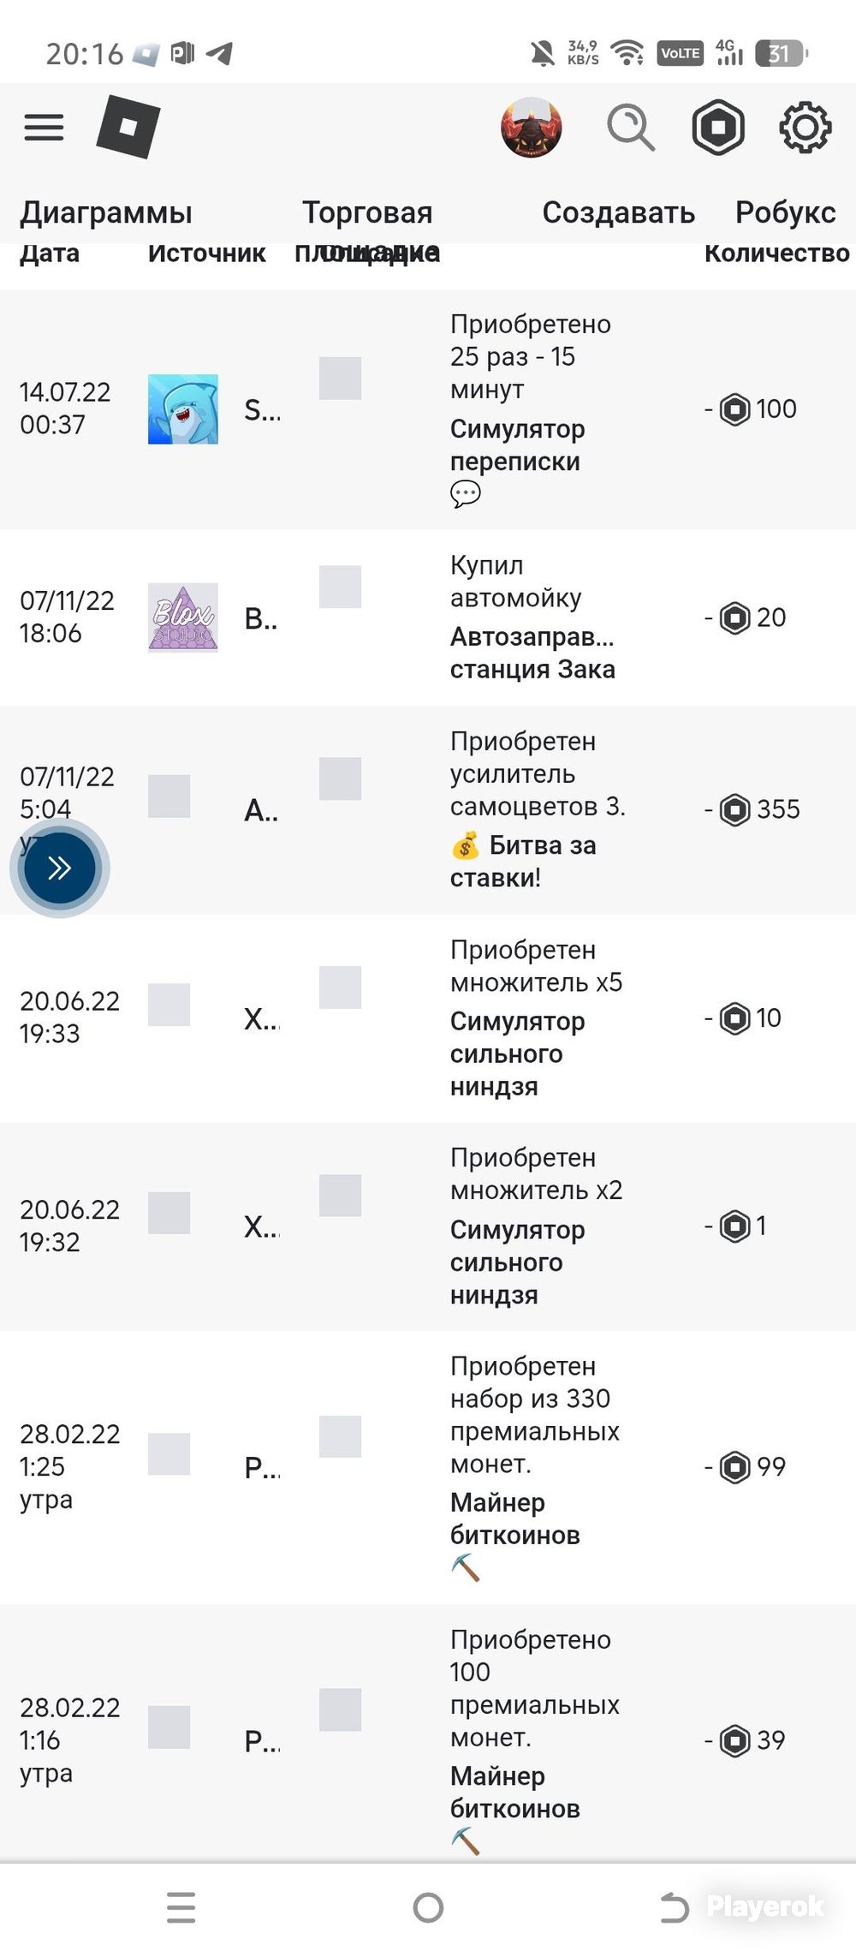Screen dimensions: 856x1951
Task: Tap the Android recent apps button
Action: pyautogui.click(x=181, y=1907)
